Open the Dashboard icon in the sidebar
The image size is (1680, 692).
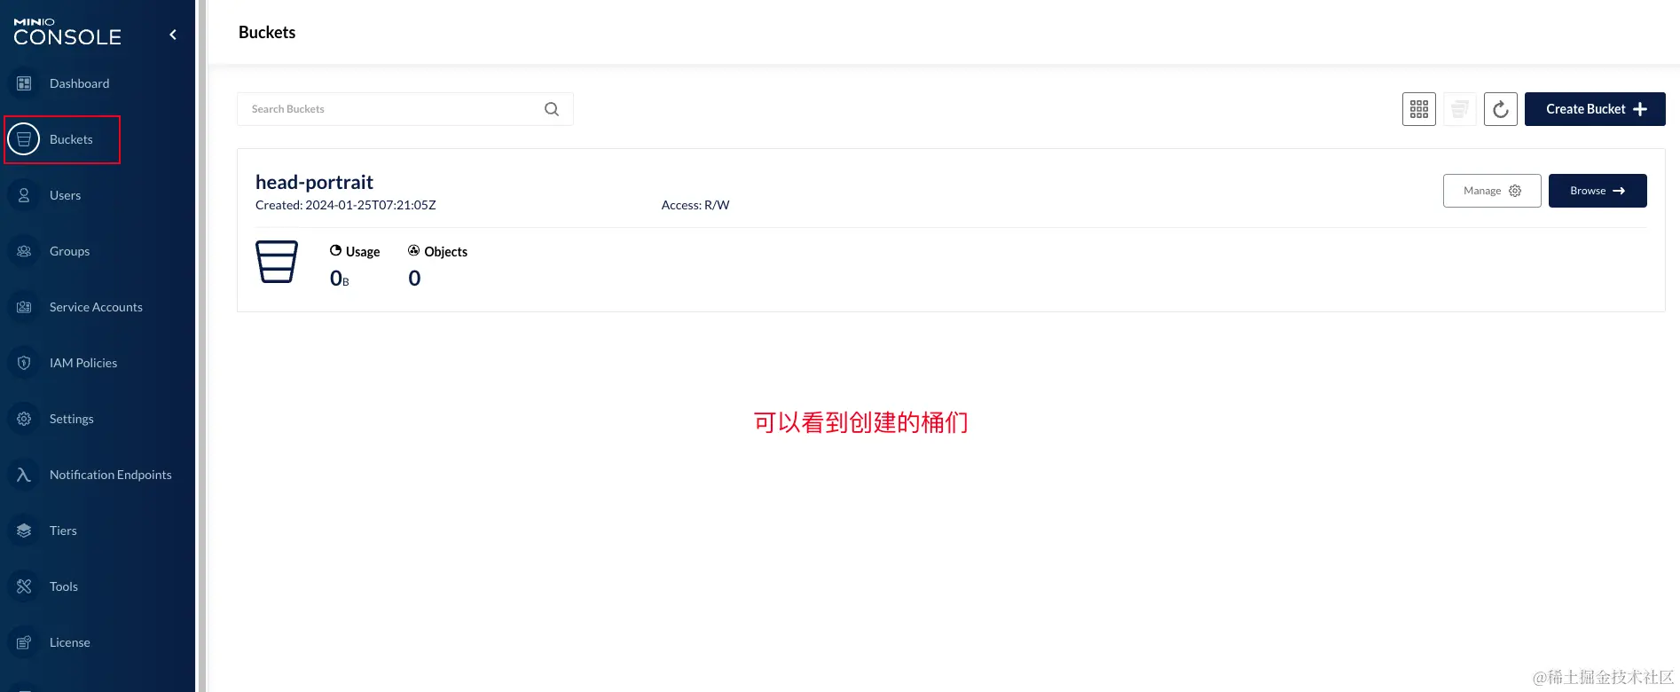(x=24, y=83)
